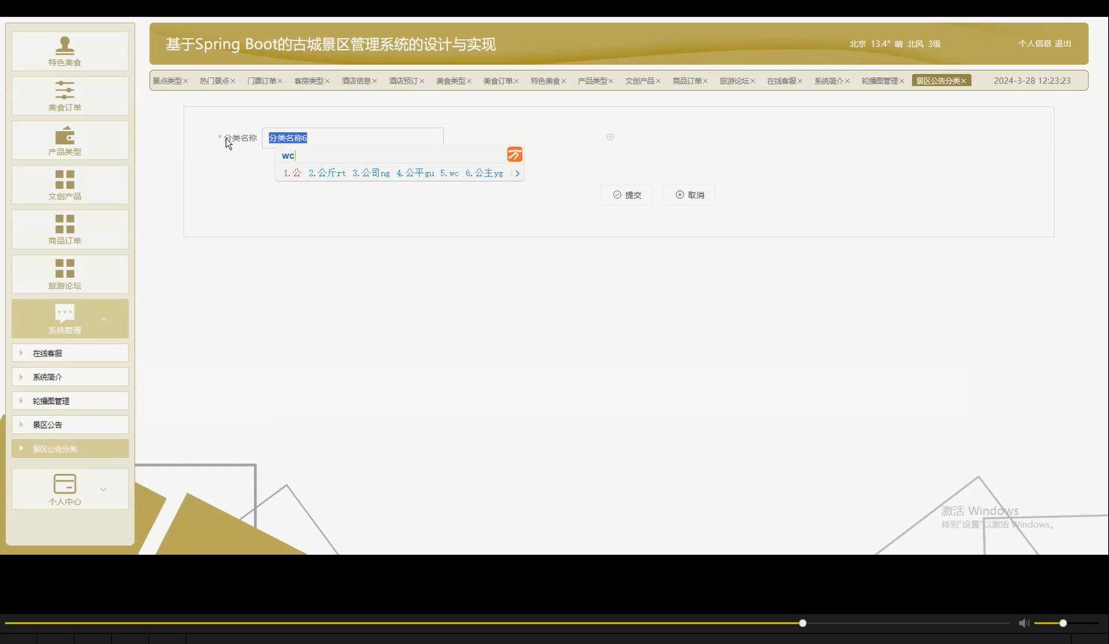
Task: Click the 取消 cancel button
Action: [x=689, y=195]
